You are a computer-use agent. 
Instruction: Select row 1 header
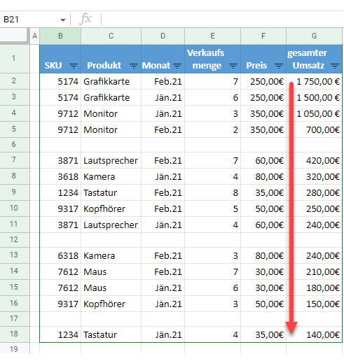[14, 59]
